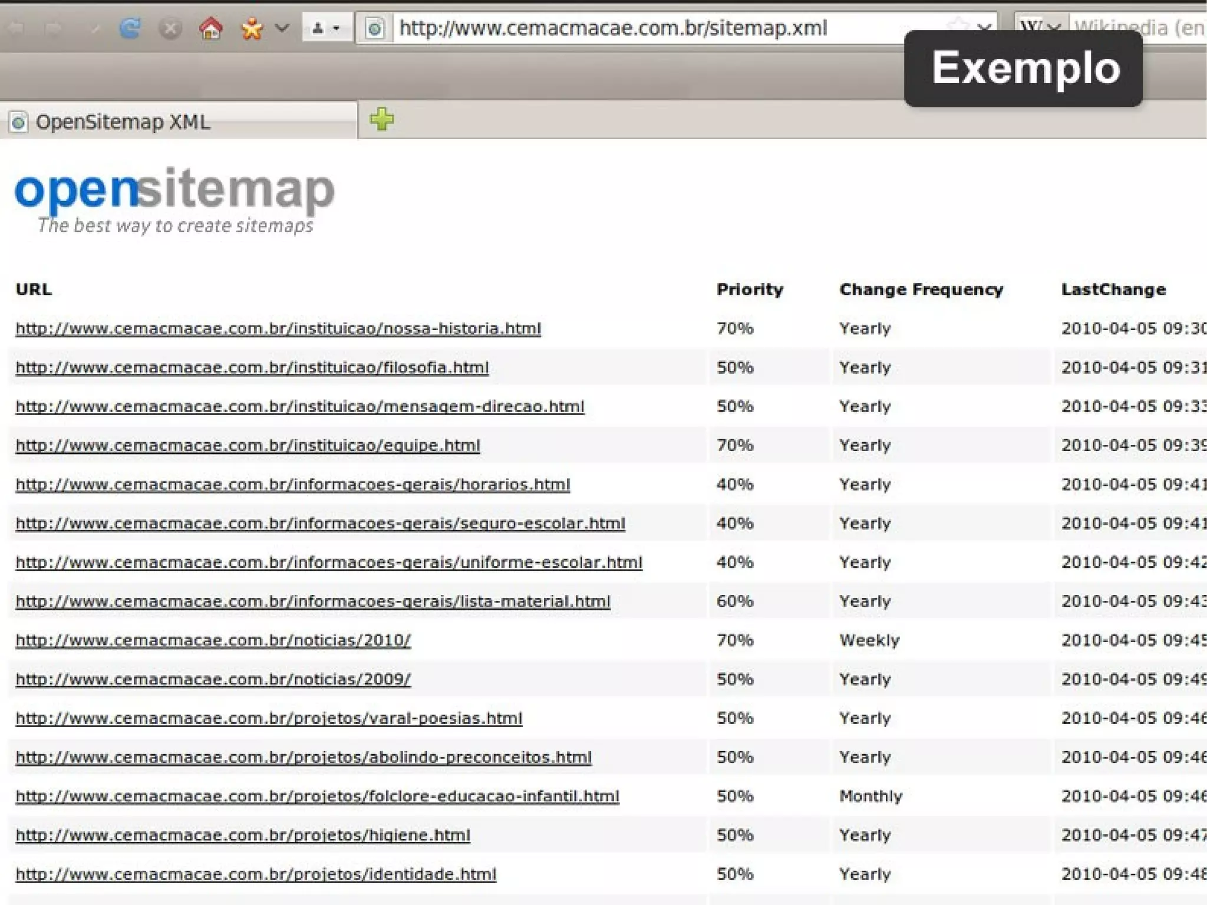Image resolution: width=1207 pixels, height=905 pixels.
Task: Click the browser reload button
Action: coord(130,28)
